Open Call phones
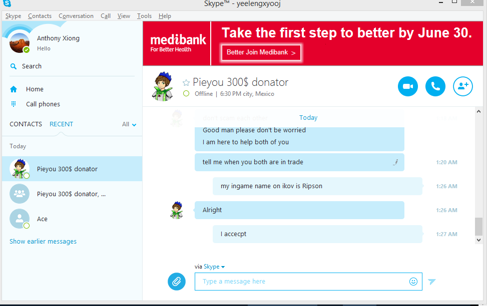The height and width of the screenshot is (306, 487). click(43, 104)
